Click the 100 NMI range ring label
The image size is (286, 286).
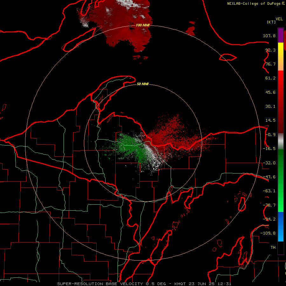pyautogui.click(x=143, y=25)
